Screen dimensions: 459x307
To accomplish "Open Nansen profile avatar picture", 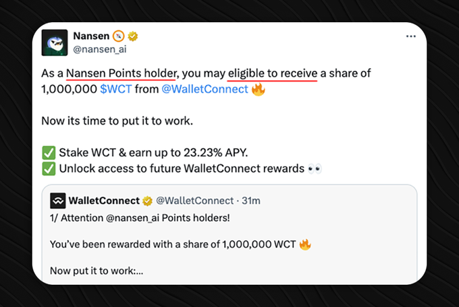I will pyautogui.click(x=55, y=42).
